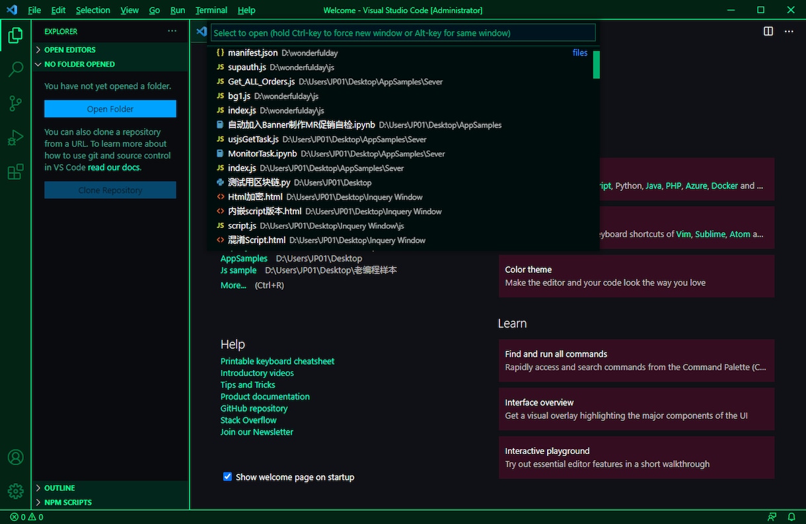Open the Search view in activity bar

pos(15,69)
